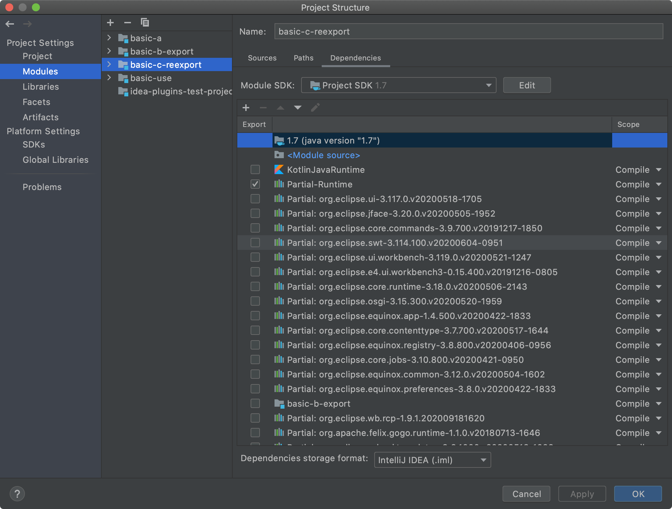Select org.eclipse.equinox.preferences dependency row
Screen dimensions: 672x509
452,389
